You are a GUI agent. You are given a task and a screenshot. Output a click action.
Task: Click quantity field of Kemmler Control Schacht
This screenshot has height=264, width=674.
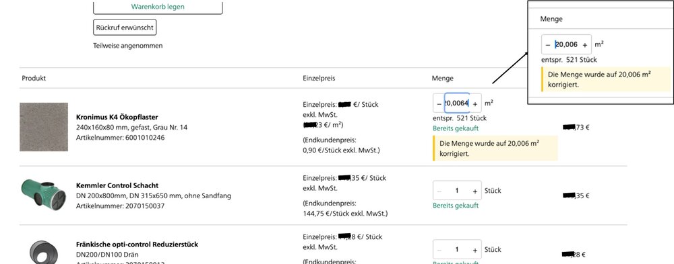[x=457, y=191]
